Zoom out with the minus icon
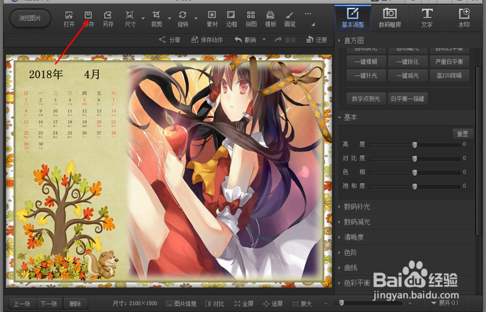Image resolution: width=486 pixels, height=312 pixels. coord(326,303)
